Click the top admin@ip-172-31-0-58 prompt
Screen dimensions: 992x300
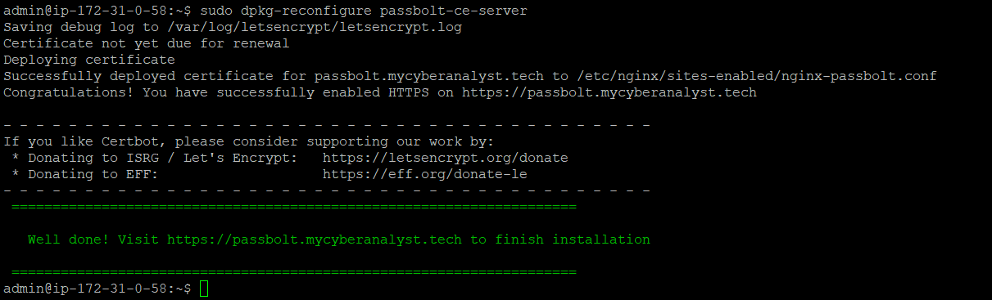(x=97, y=11)
